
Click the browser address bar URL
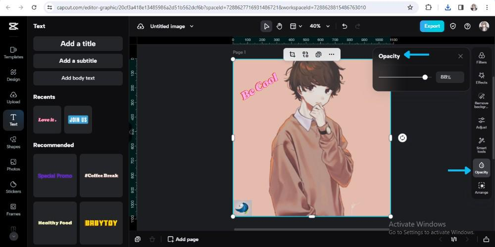point(211,7)
